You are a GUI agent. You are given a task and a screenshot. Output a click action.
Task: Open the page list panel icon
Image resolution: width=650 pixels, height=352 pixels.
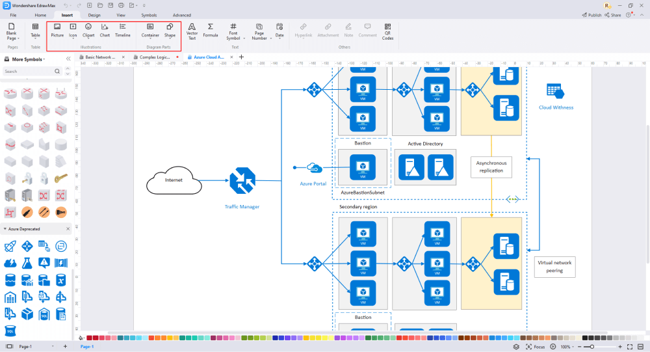tap(9, 347)
